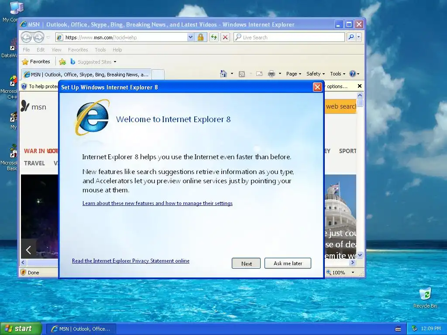Open the Favorites menu
Viewport: 447px width, 335px height.
78,50
